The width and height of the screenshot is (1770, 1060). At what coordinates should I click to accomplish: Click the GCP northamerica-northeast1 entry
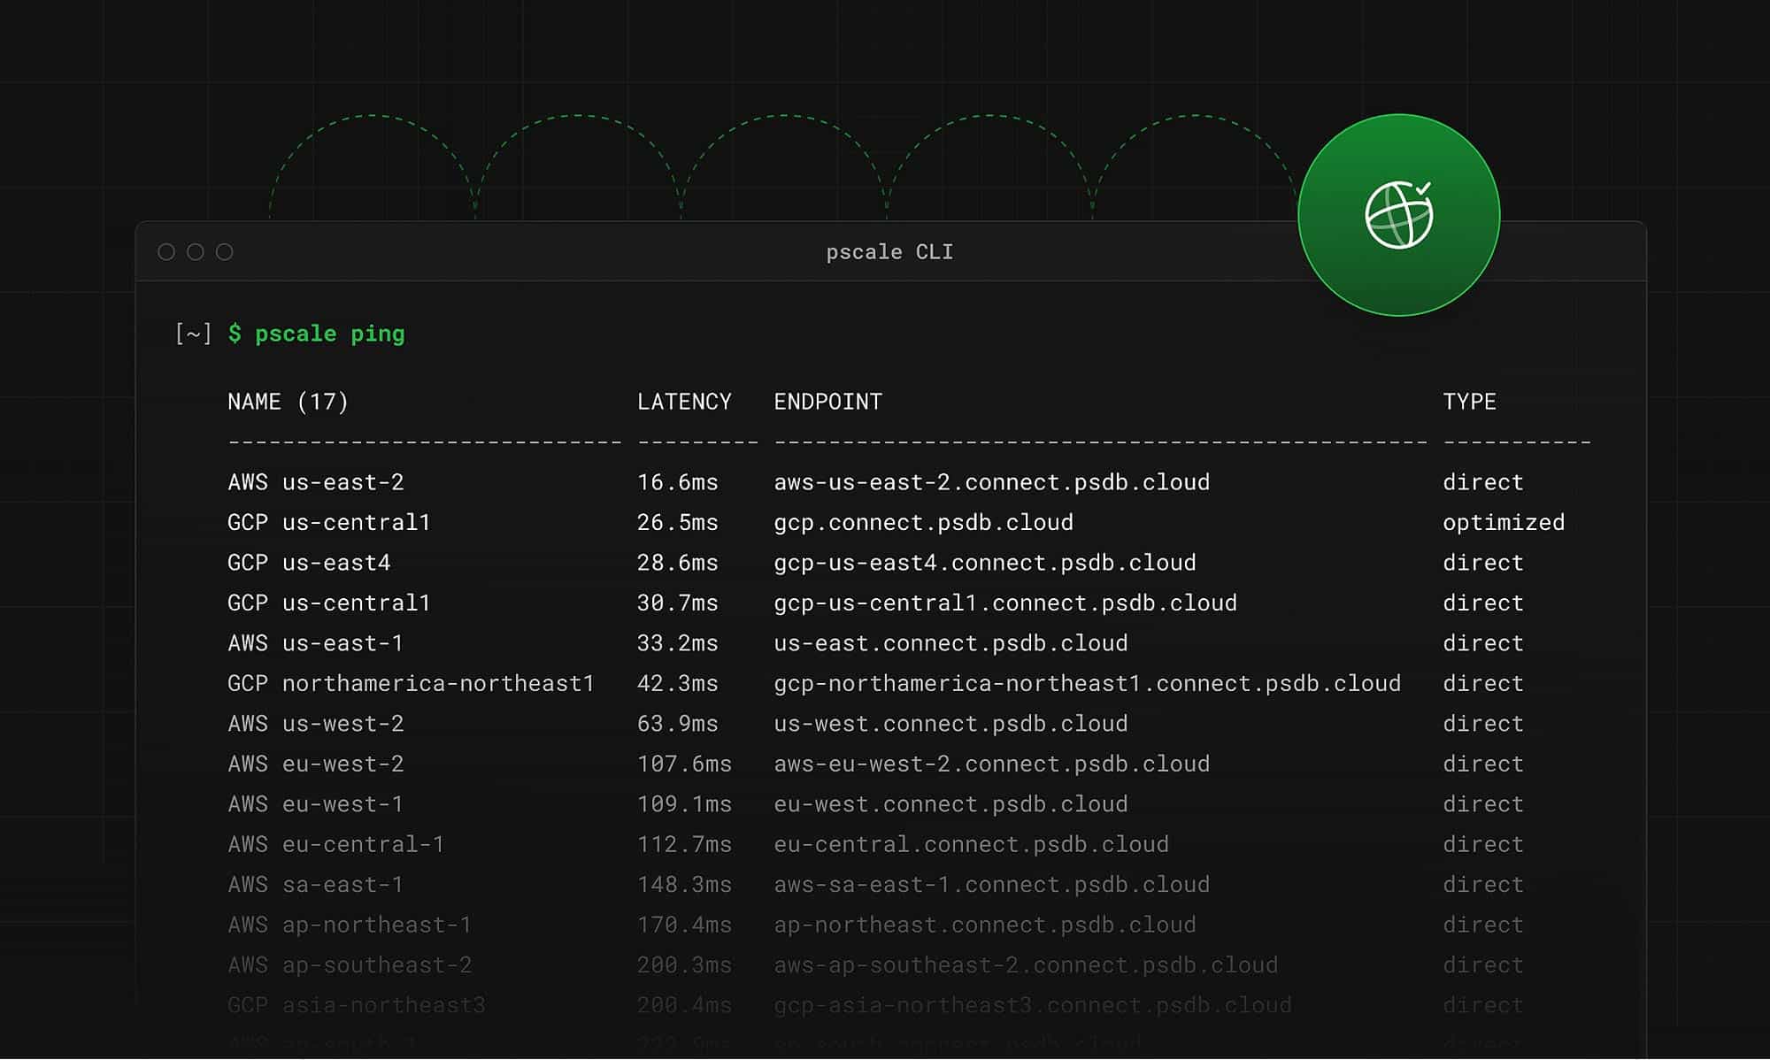tap(412, 683)
